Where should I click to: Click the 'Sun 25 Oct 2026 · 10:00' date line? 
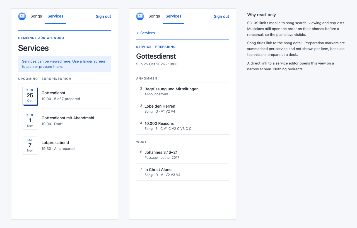157,64
